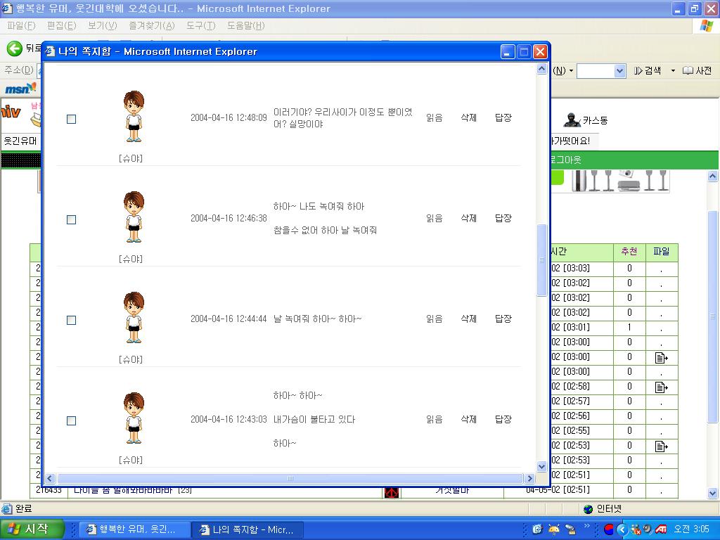The image size is (720, 540).
Task: Expand the combo box next to (N)
Action: click(x=619, y=71)
